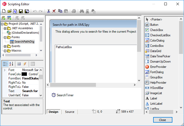The width and height of the screenshot is (184, 126).
Task: Save with the floppy disk icon
Action: (21, 11)
